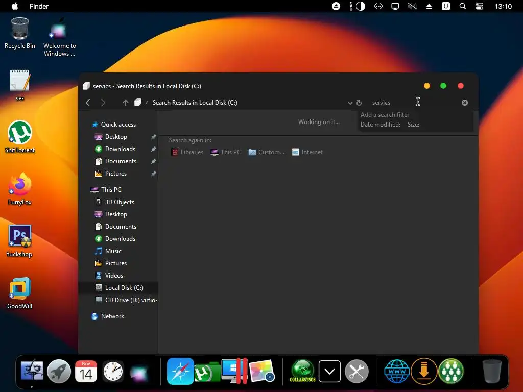Open CD Drive (D:) virtio in sidebar
Screen dimensions: 523x392
pos(126,300)
